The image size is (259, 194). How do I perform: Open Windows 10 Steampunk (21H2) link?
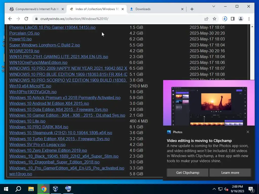pos(61,133)
